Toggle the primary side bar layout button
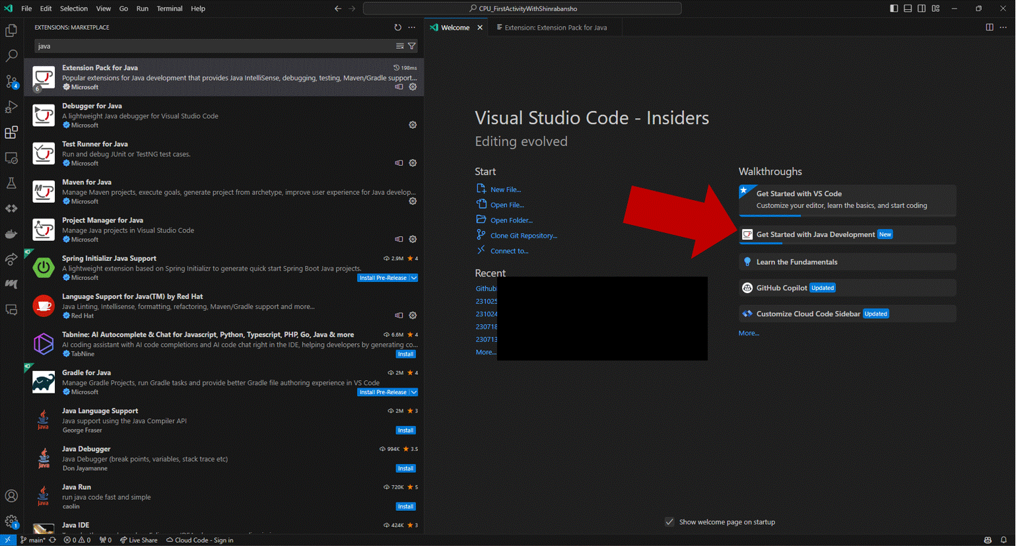The width and height of the screenshot is (1016, 546). (x=894, y=9)
